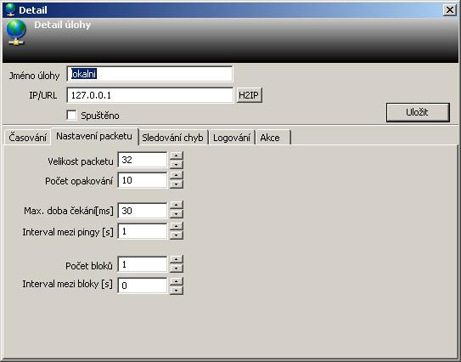Click the 'IP/URL' label
The width and height of the screenshot is (461, 362).
43,95
